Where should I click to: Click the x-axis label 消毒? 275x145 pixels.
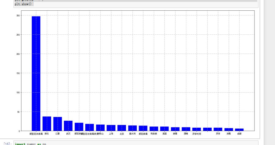pos(229,134)
